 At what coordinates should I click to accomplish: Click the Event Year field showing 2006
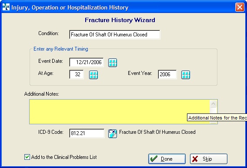167,74
